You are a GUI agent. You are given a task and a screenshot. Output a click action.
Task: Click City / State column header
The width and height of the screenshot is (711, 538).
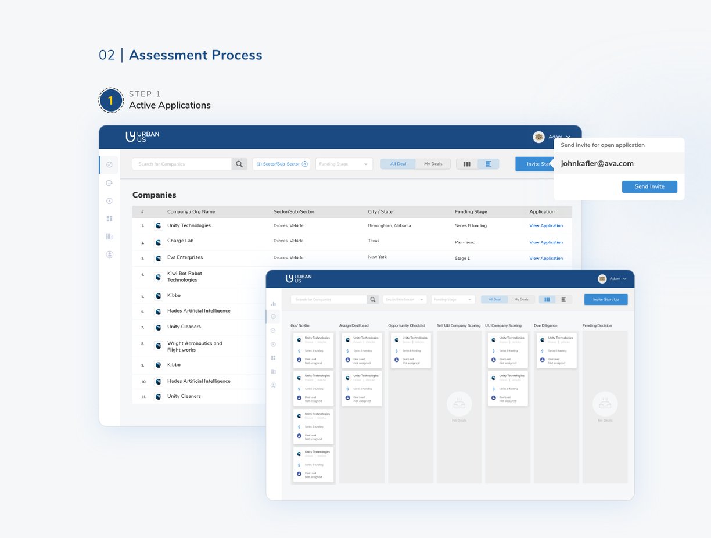click(x=380, y=212)
